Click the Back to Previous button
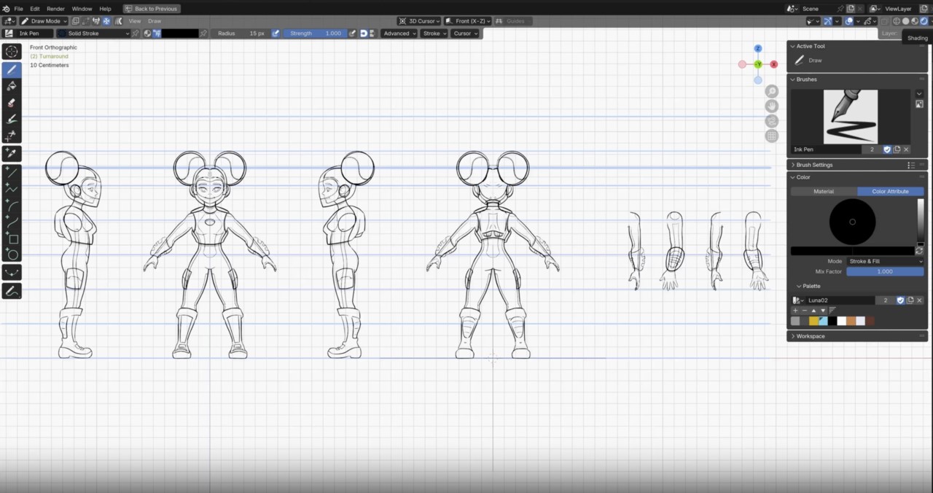This screenshot has width=933, height=493. (151, 9)
